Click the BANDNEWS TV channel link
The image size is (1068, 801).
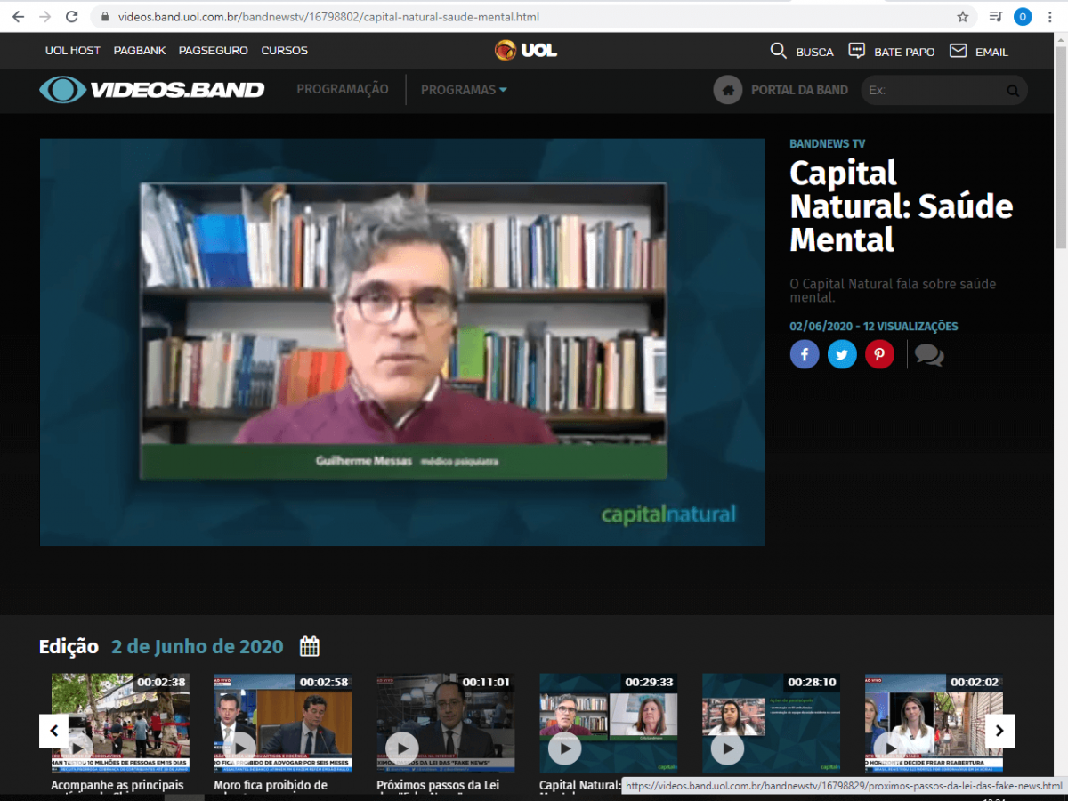(x=828, y=143)
